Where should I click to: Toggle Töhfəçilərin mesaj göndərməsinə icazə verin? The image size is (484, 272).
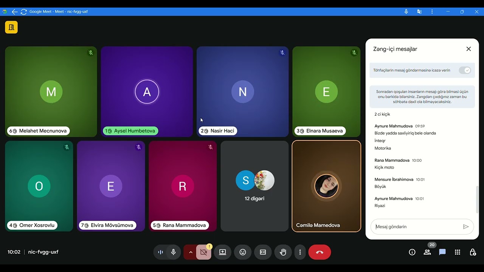[x=465, y=70]
